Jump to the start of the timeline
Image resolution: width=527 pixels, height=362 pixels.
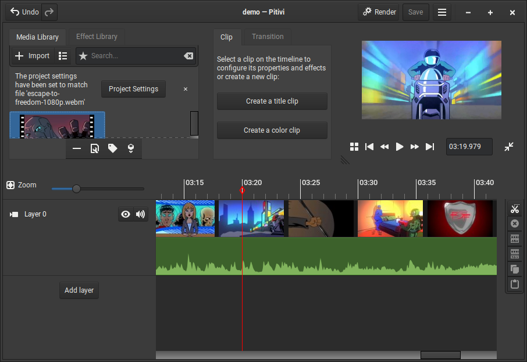pyautogui.click(x=369, y=147)
